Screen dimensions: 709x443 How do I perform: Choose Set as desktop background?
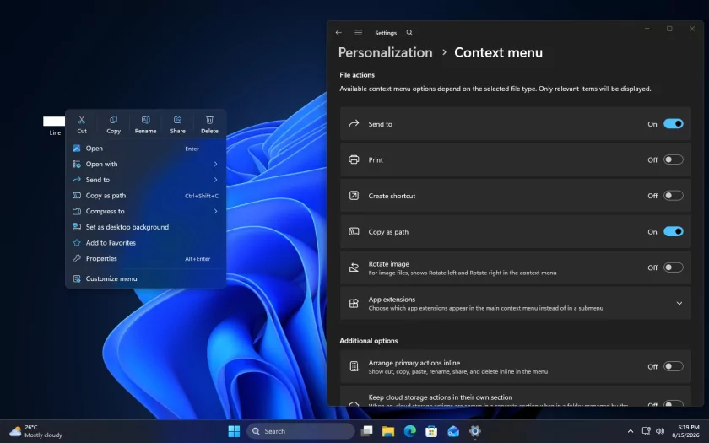[x=145, y=227]
